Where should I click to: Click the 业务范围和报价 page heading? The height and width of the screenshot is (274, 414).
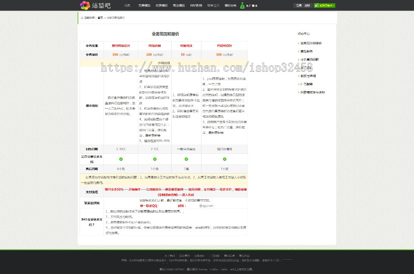coord(165,34)
